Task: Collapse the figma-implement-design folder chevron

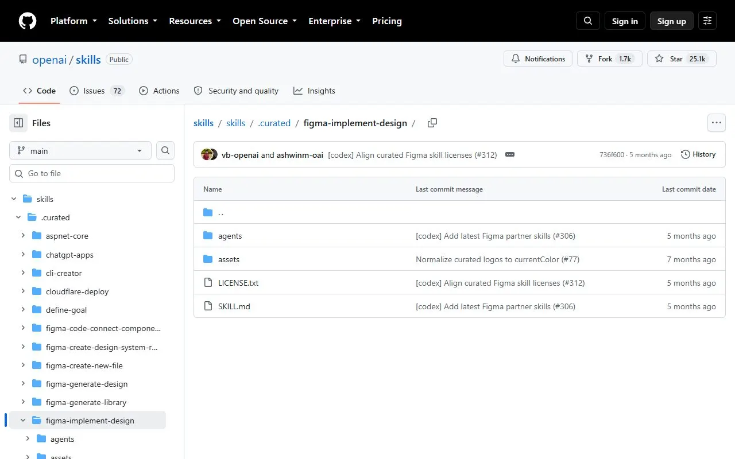Action: 23,421
